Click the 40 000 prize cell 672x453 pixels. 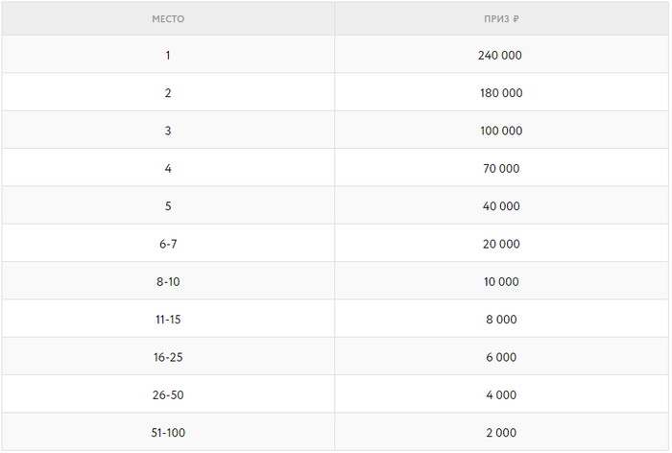[500, 206]
